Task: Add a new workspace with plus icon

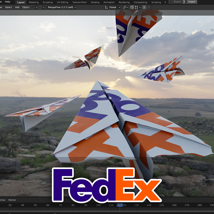Action: [x=165, y=2]
